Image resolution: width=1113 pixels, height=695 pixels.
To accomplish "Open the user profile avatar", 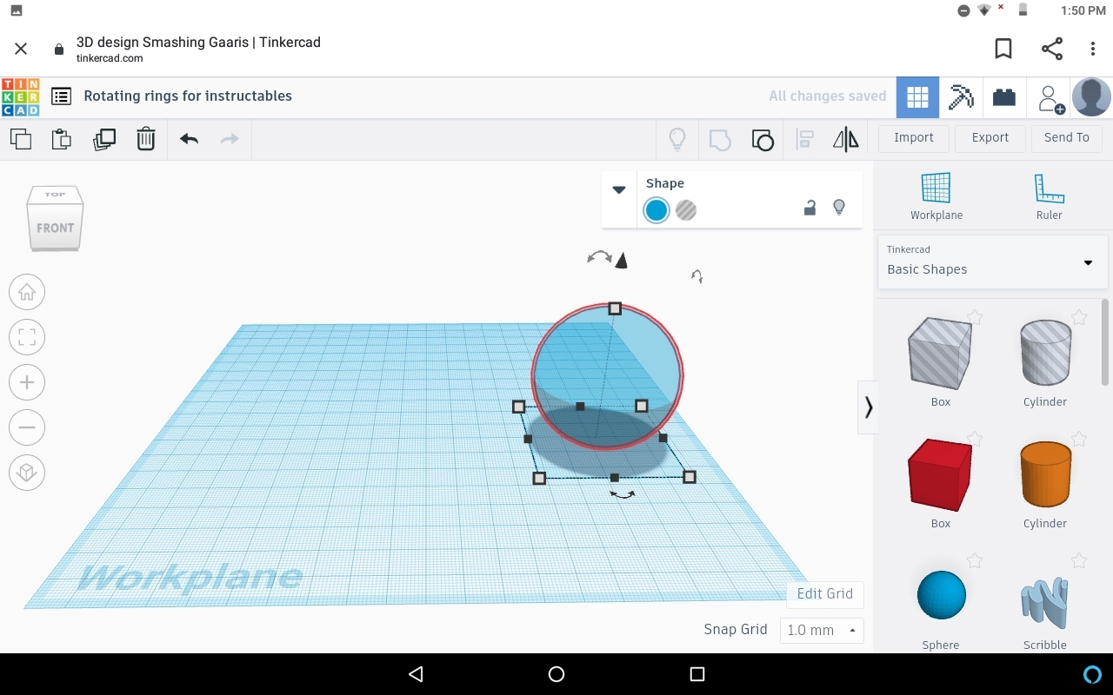I will click(x=1091, y=97).
